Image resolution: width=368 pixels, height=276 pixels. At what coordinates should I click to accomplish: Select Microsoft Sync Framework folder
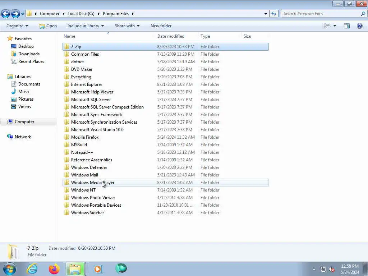[x=96, y=115]
